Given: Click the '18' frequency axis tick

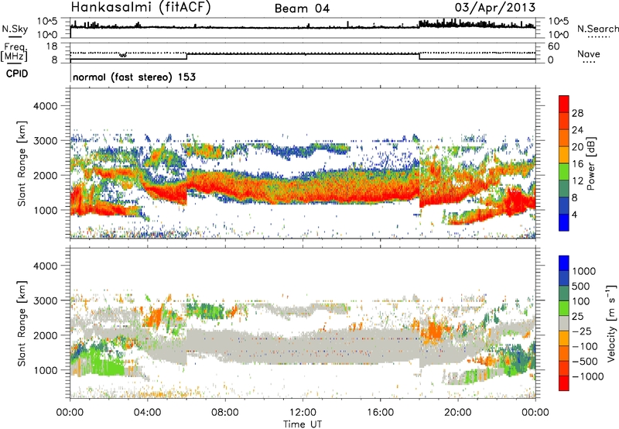Looking at the screenshot, I should pyautogui.click(x=52, y=46).
